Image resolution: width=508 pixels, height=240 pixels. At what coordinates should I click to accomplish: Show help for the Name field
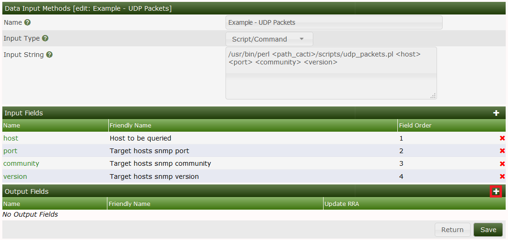(x=28, y=22)
